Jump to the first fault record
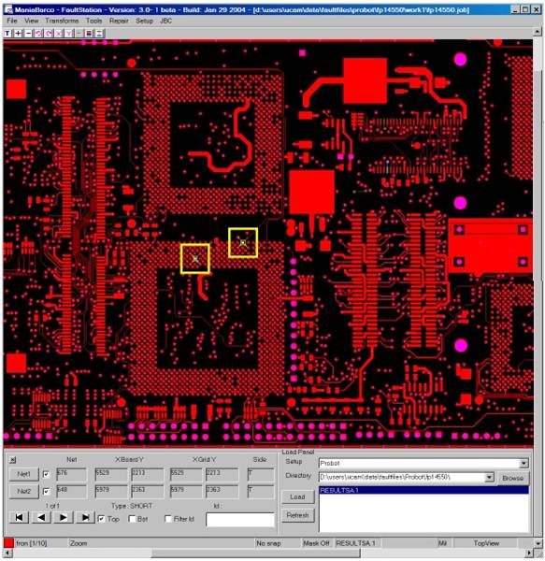This screenshot has width=545, height=561. (x=20, y=517)
